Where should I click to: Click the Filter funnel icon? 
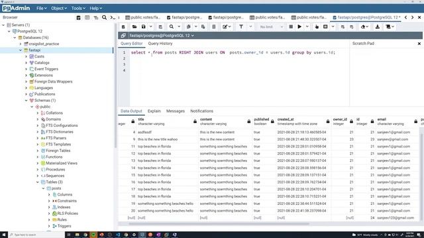pyautogui.click(x=241, y=26)
